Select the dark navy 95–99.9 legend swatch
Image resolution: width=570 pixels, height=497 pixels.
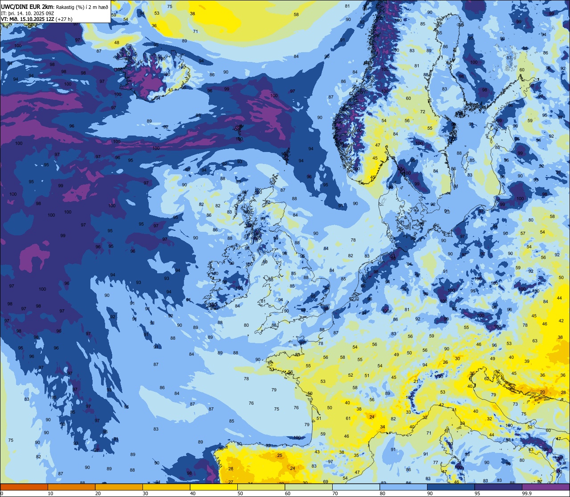coord(498,487)
